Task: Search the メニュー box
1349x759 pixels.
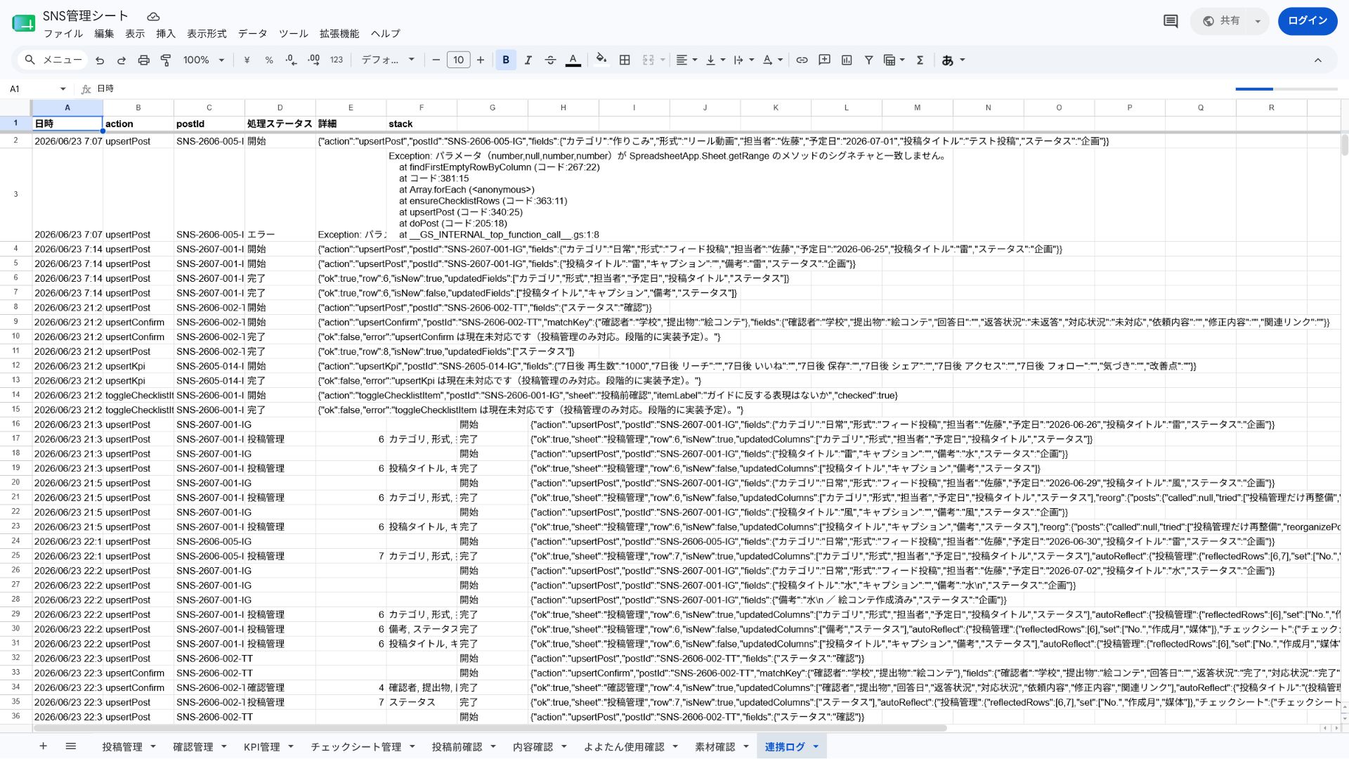Action: [x=53, y=60]
